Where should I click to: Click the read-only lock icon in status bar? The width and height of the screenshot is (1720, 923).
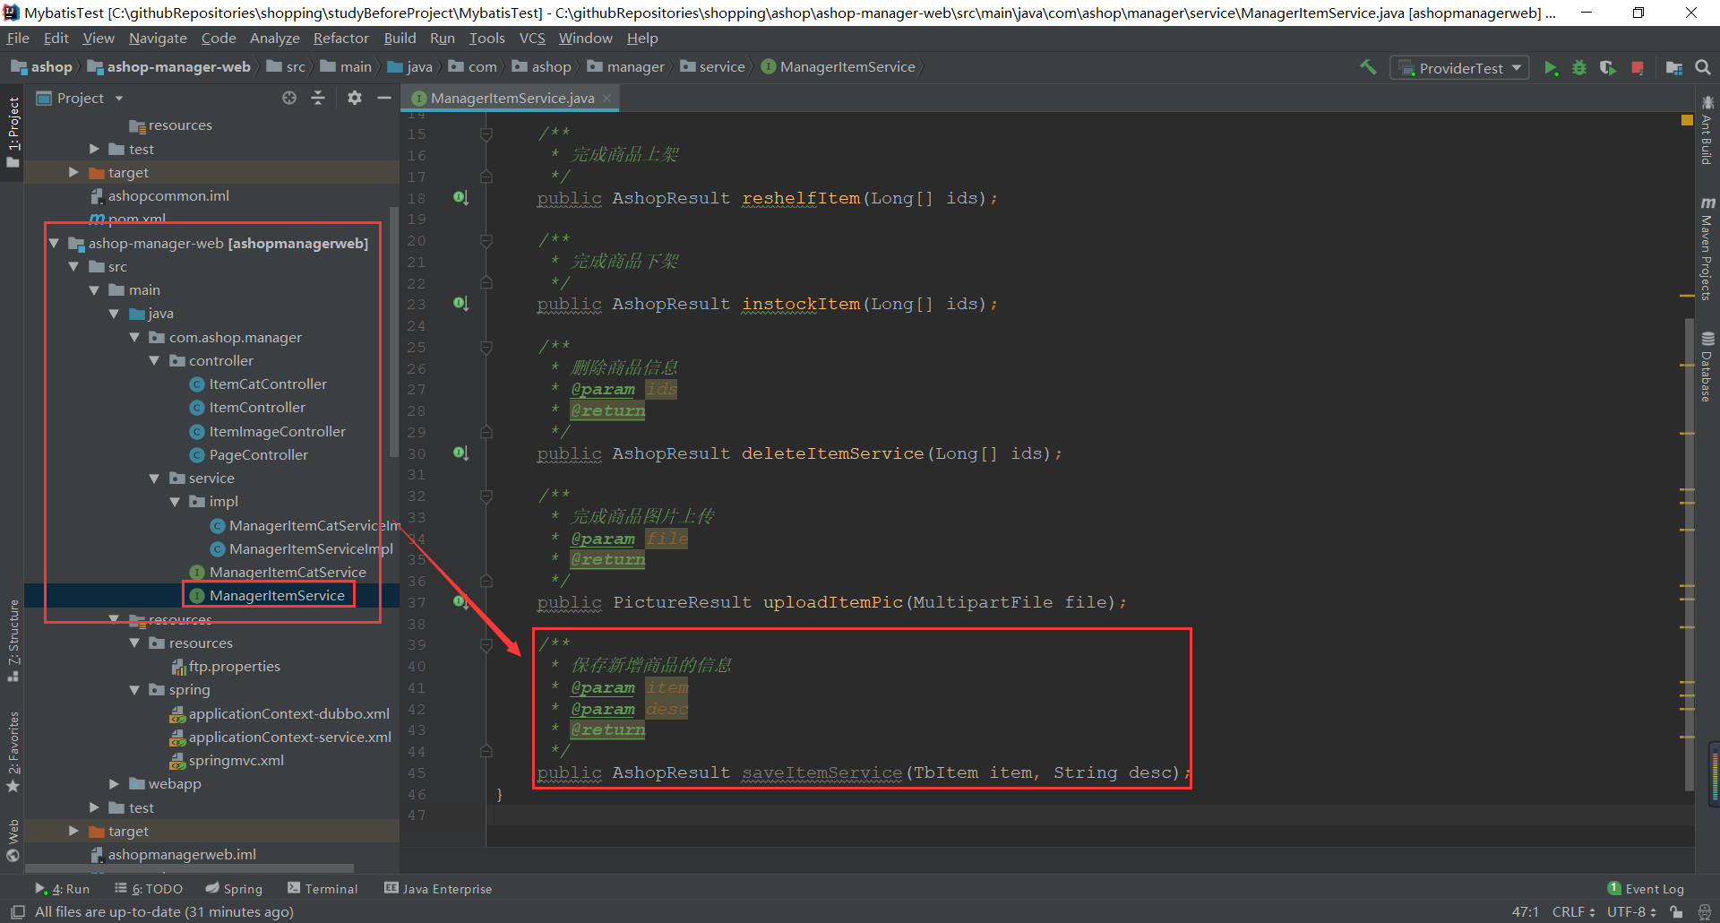(1676, 912)
